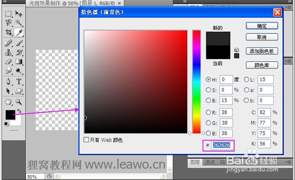295x180 pixels.
Task: Select the Type tool
Action: tap(19, 82)
